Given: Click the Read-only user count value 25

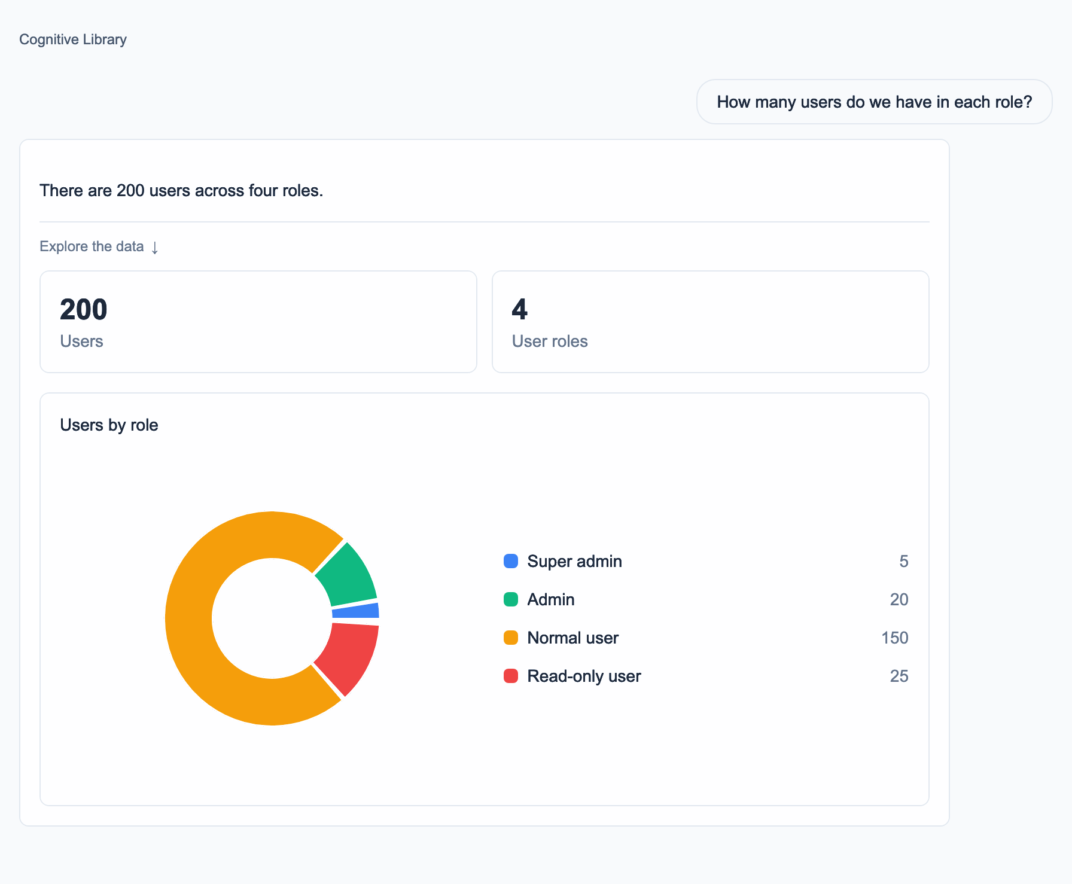Looking at the screenshot, I should pos(899,676).
